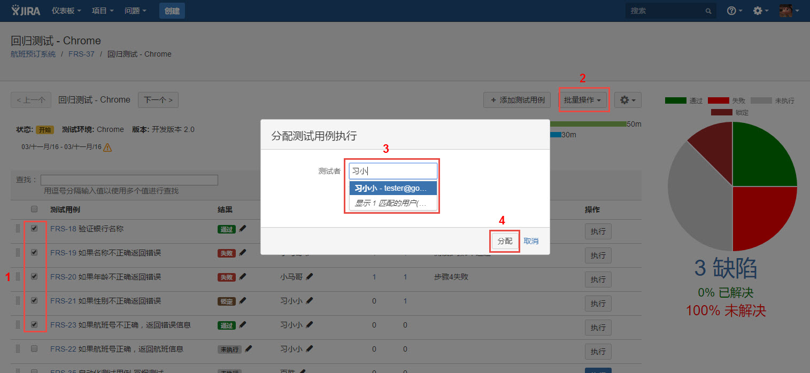This screenshot has height=373, width=810.
Task: Click the < 上一个 button
Action: (x=31, y=100)
